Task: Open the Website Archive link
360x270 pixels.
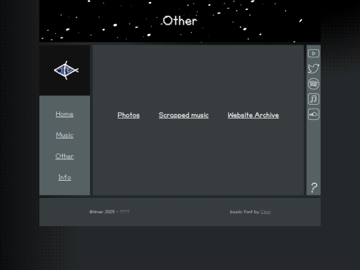Action: point(253,115)
